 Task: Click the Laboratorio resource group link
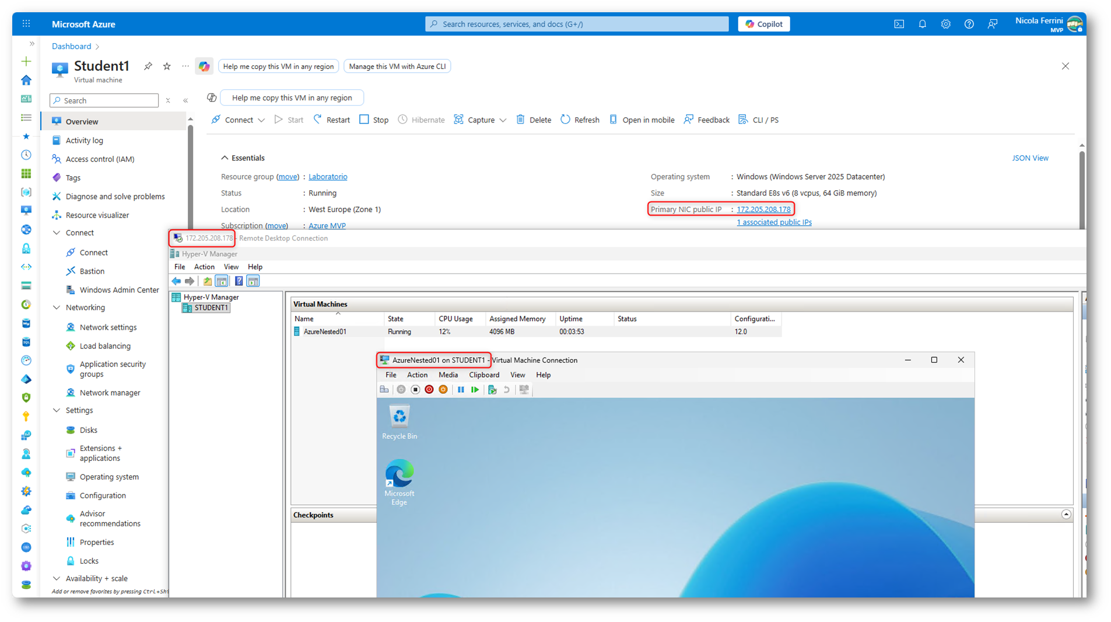(x=328, y=176)
